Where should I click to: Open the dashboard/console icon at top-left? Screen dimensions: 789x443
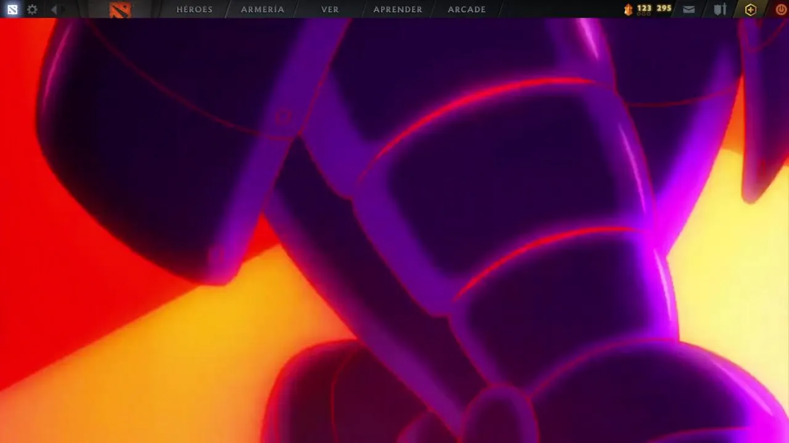click(12, 9)
